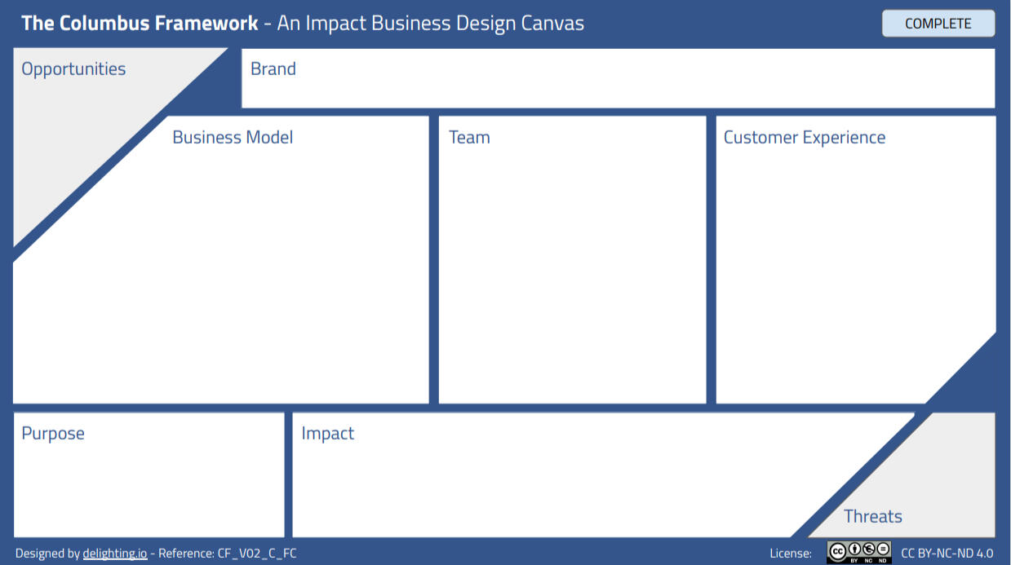Viewport: 1011px width, 565px height.
Task: Click the Creative Commons CC circle icon
Action: 838,550
